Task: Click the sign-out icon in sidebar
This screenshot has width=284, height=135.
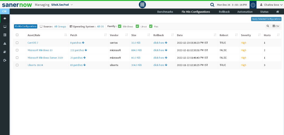Action: (5, 60)
